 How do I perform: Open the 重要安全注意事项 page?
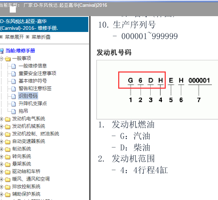[37, 73]
